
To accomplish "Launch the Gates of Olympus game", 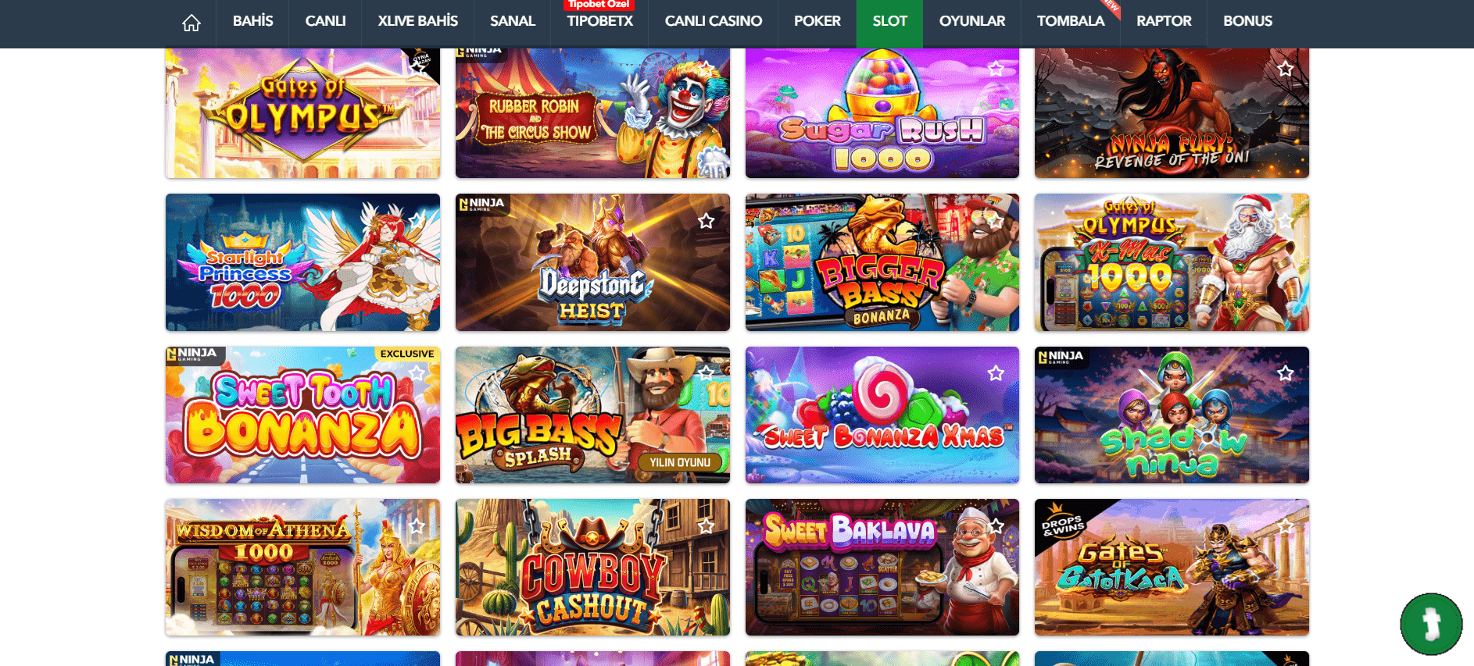I will pos(302,112).
